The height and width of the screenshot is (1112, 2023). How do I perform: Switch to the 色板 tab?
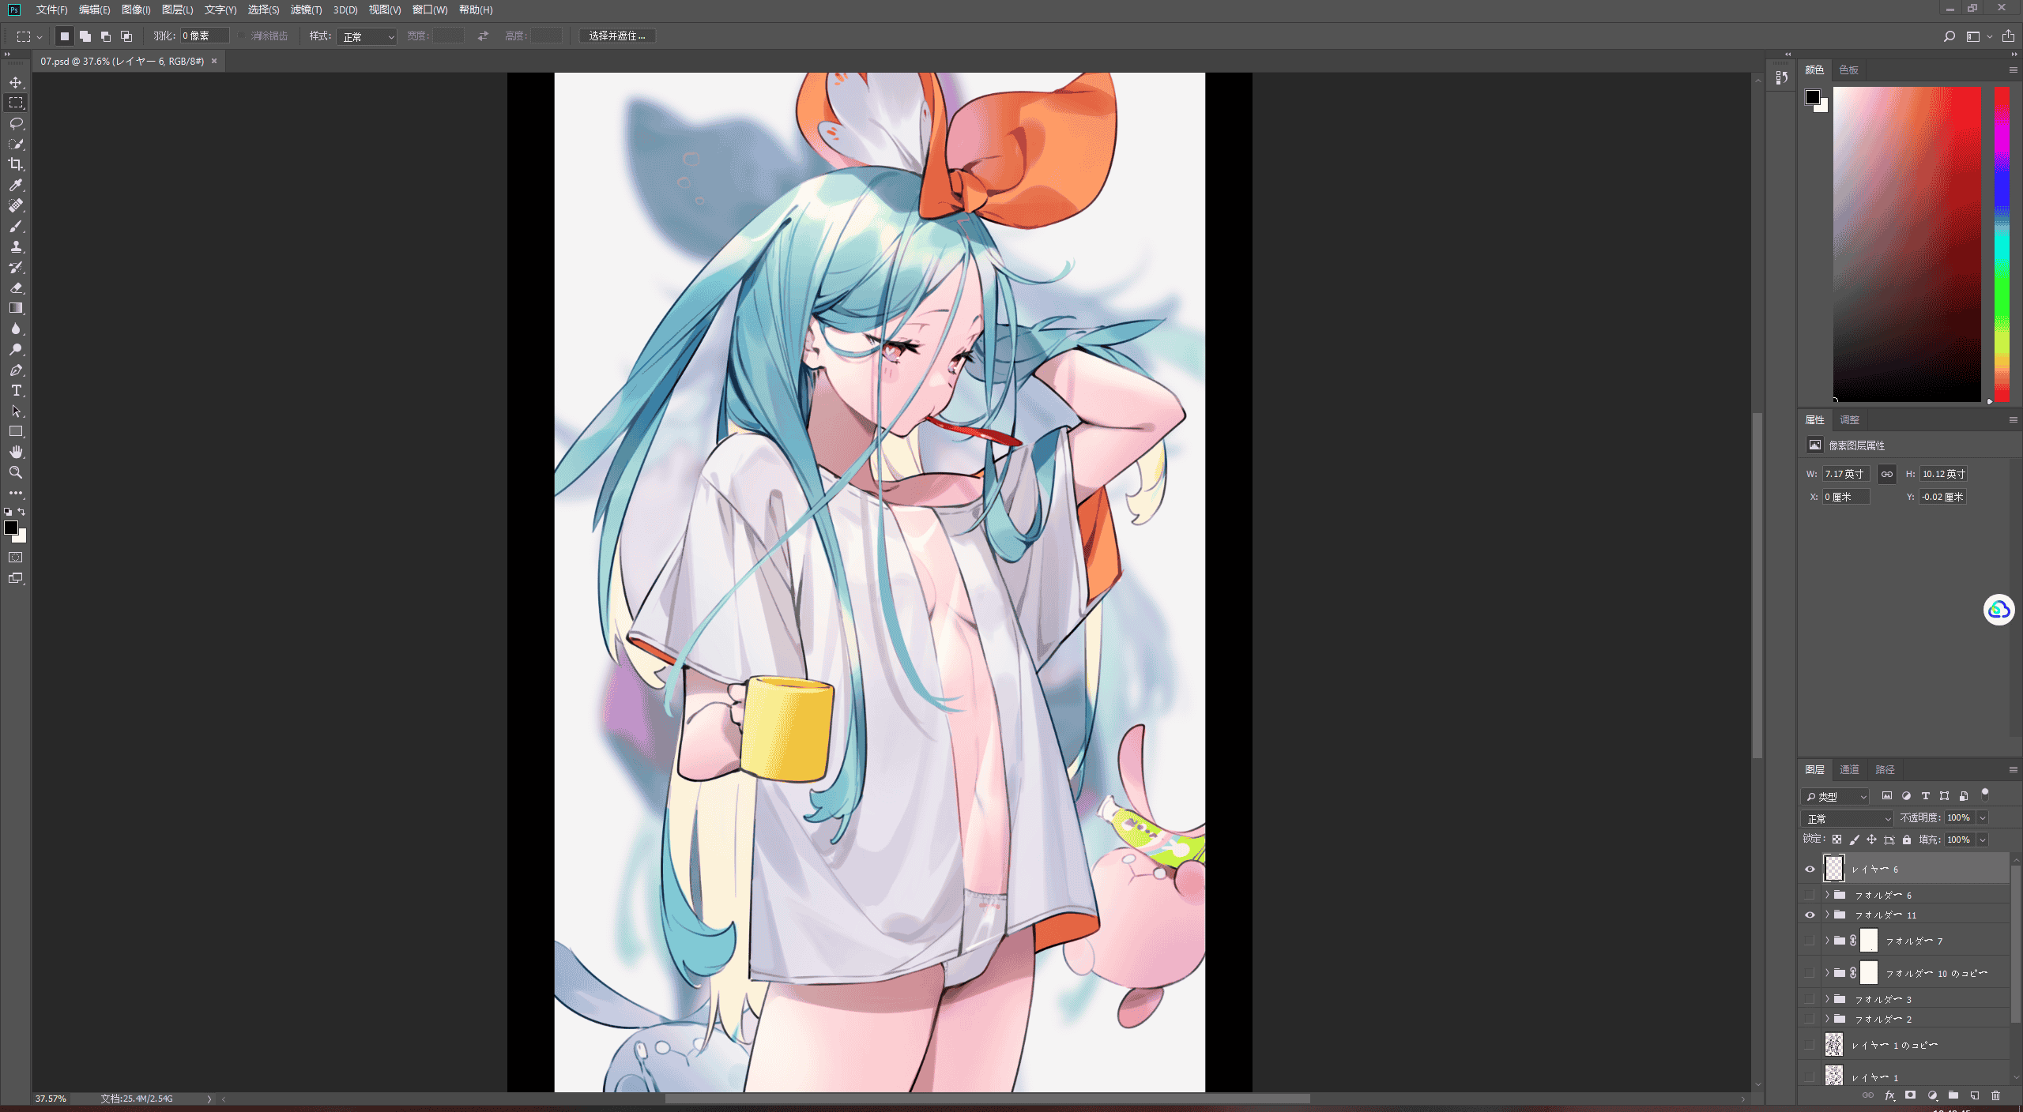tap(1848, 69)
